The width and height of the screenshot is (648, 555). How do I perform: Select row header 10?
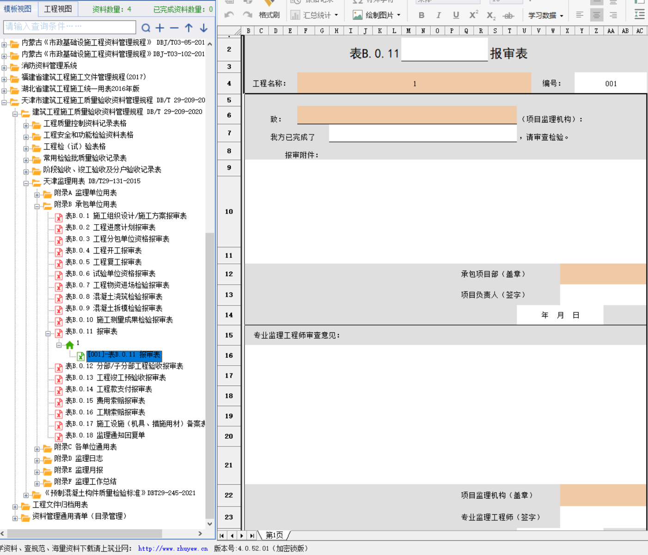tap(229, 212)
